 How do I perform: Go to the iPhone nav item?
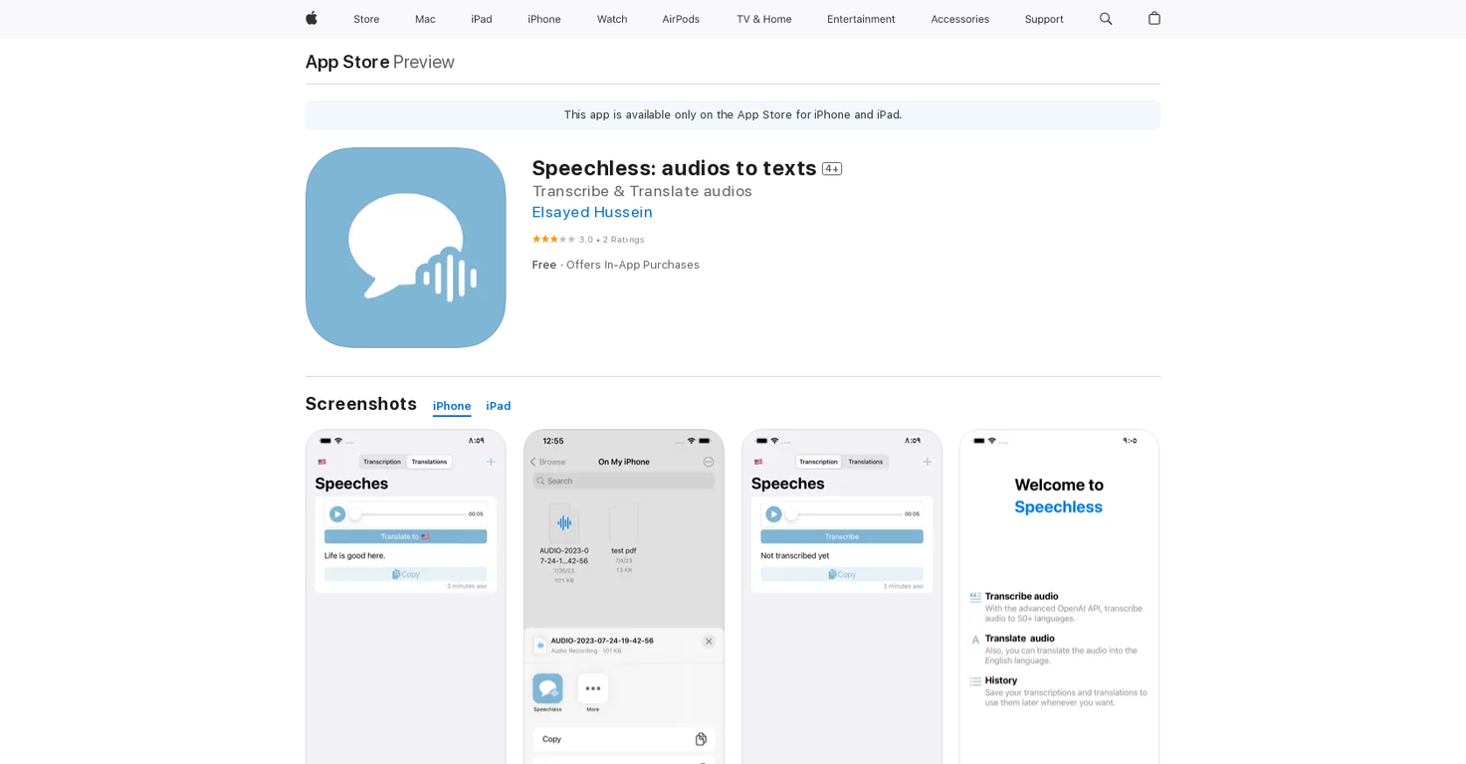(544, 19)
